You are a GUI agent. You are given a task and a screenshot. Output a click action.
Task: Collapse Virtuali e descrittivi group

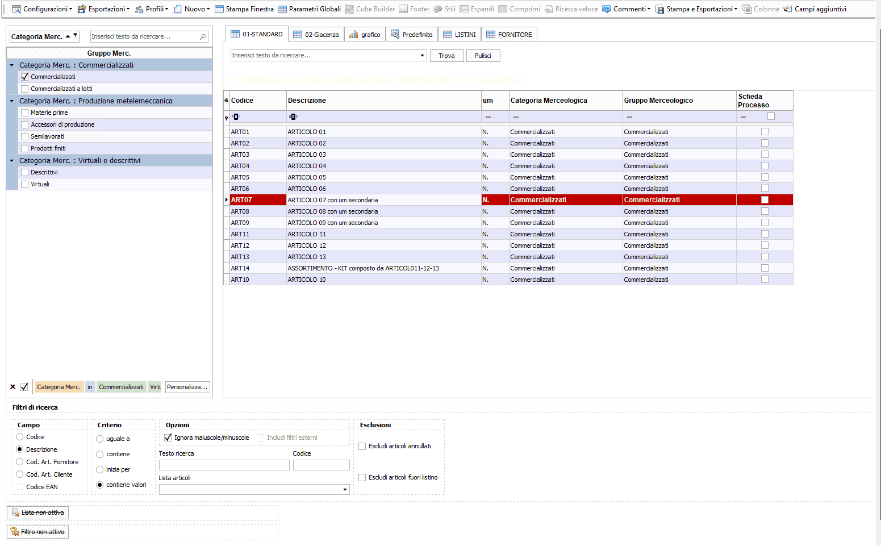(x=11, y=160)
